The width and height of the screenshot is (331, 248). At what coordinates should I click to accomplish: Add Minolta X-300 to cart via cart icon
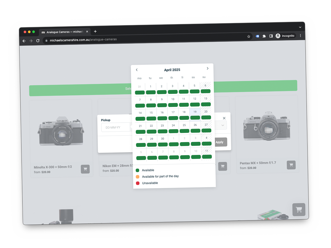tap(85, 169)
